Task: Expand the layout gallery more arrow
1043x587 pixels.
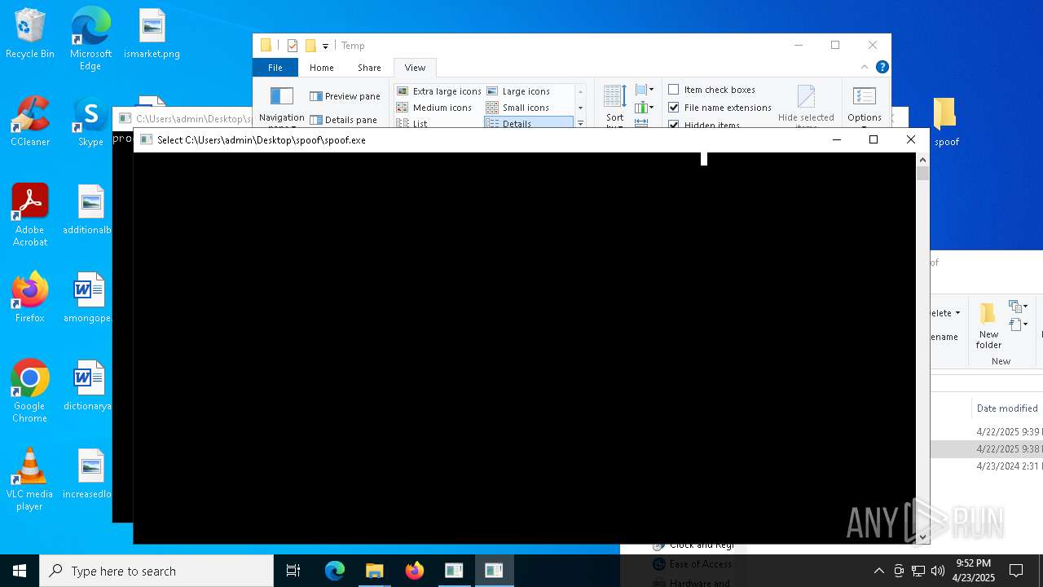Action: pos(580,123)
